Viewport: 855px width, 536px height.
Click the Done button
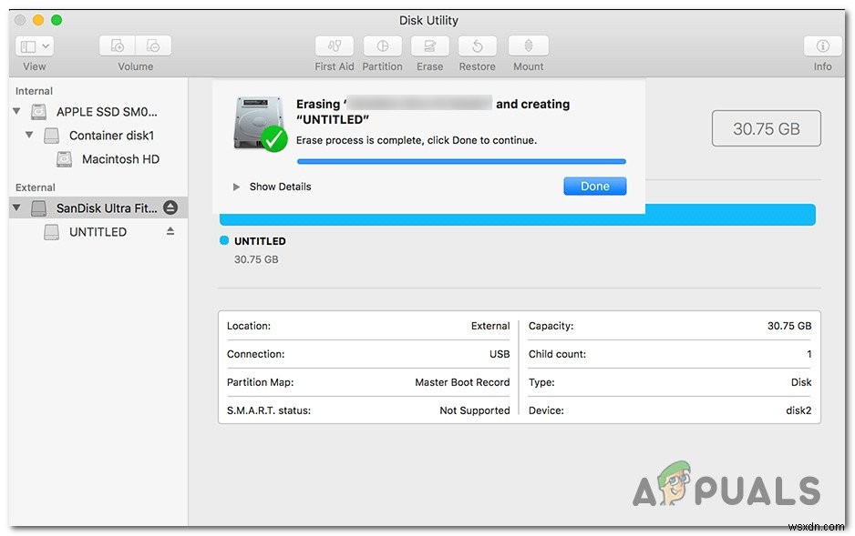pos(594,186)
